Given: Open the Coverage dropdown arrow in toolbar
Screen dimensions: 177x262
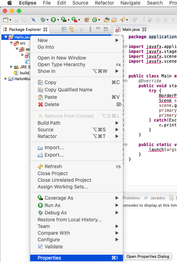Looking at the screenshot, I should [68, 20].
